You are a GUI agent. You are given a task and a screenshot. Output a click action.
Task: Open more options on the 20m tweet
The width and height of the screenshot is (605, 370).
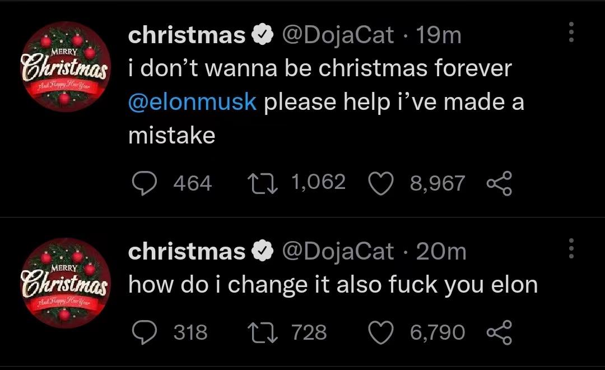(571, 248)
